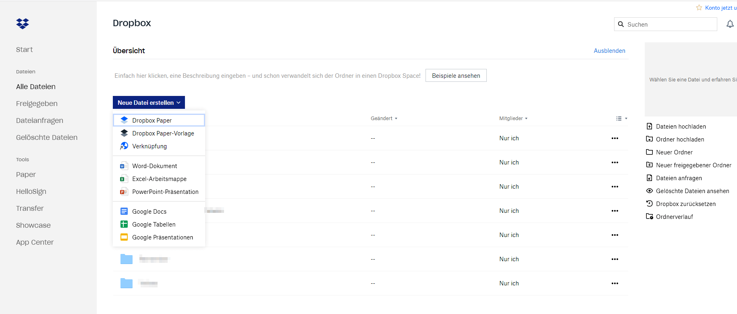737x314 pixels.
Task: Click the Dropbox Paper-Vorlage icon
Action: click(x=124, y=133)
